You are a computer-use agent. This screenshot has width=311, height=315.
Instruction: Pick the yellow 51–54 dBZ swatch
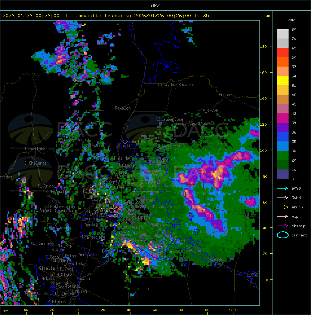coord(283,81)
